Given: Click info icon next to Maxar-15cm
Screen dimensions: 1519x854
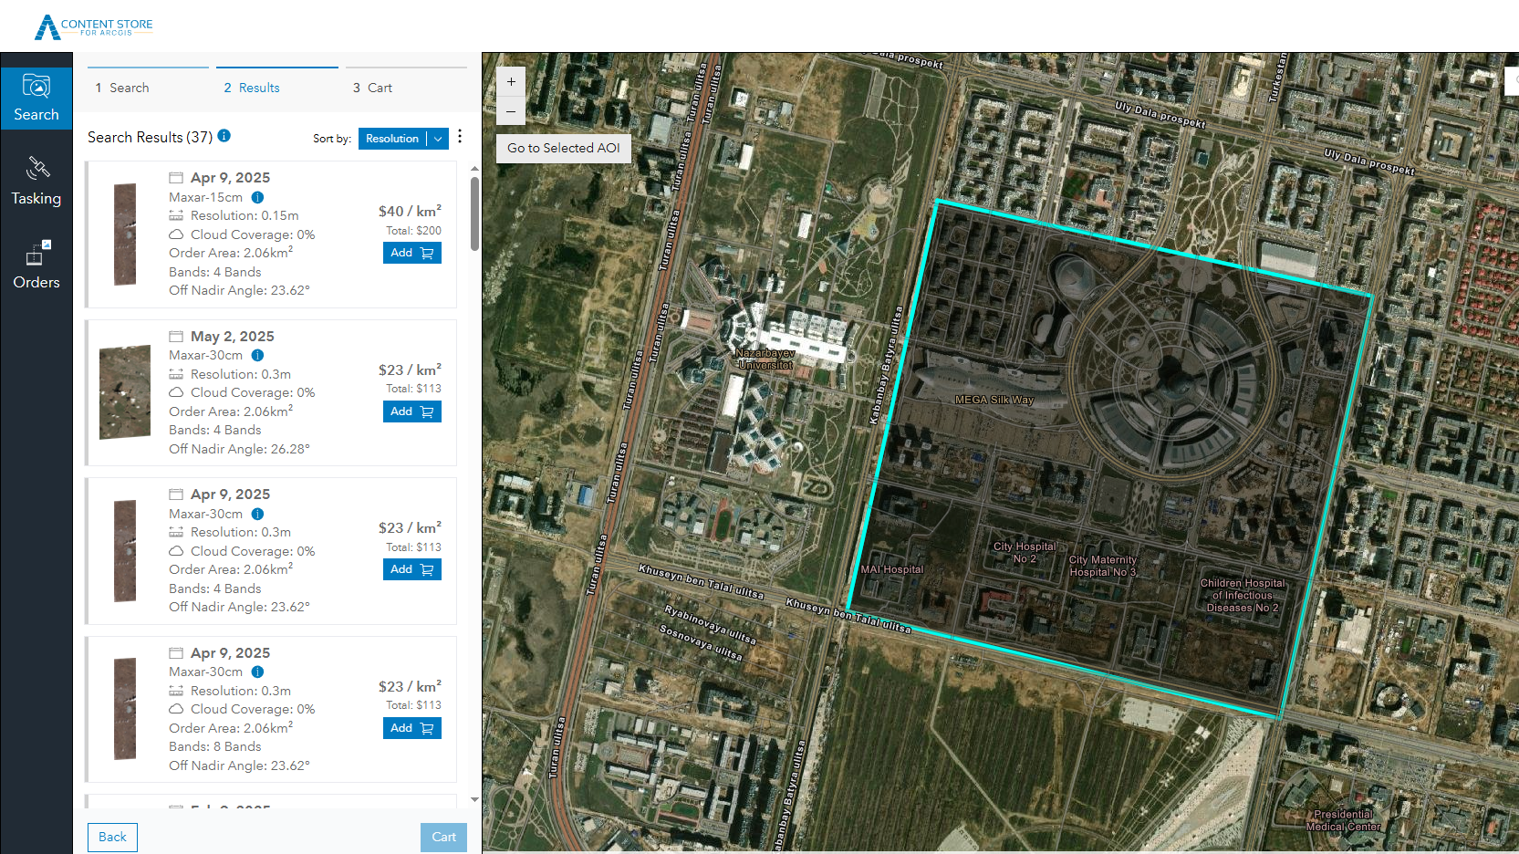Looking at the screenshot, I should tap(257, 197).
